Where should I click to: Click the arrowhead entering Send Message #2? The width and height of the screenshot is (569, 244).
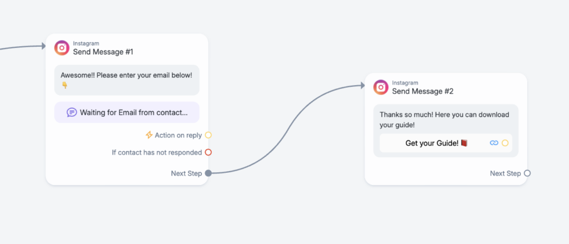363,86
